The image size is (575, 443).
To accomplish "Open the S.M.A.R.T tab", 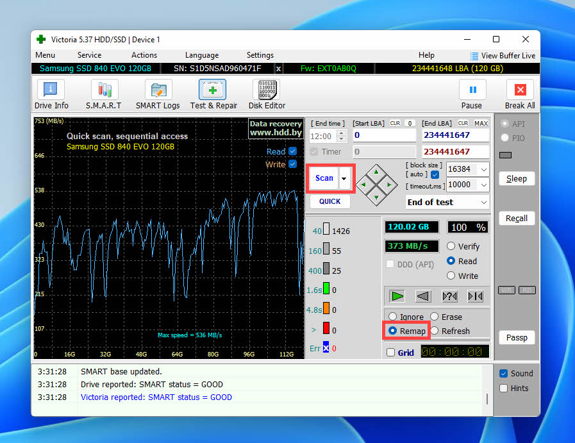I will click(x=104, y=94).
